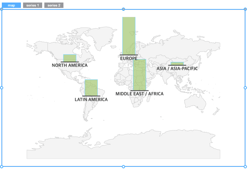248x169 pixels.
Task: Click the small Asia / Asia-Pacific bar
Action: tap(177, 64)
